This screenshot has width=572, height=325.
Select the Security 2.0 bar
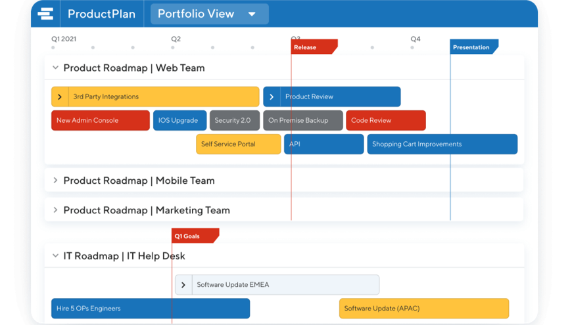pyautogui.click(x=235, y=121)
